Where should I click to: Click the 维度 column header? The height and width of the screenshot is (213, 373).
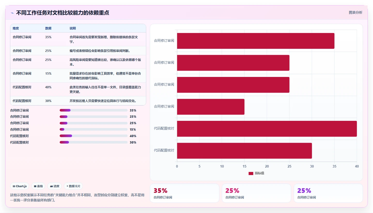point(16,28)
